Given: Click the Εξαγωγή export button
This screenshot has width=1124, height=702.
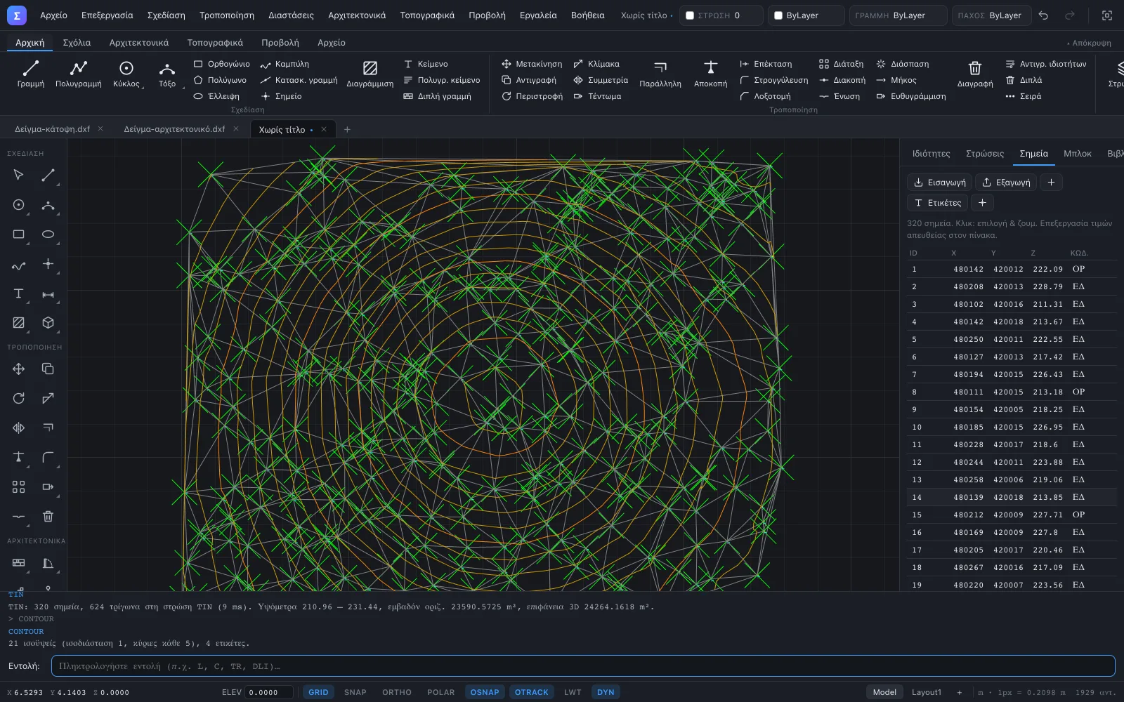Looking at the screenshot, I should pyautogui.click(x=1006, y=183).
